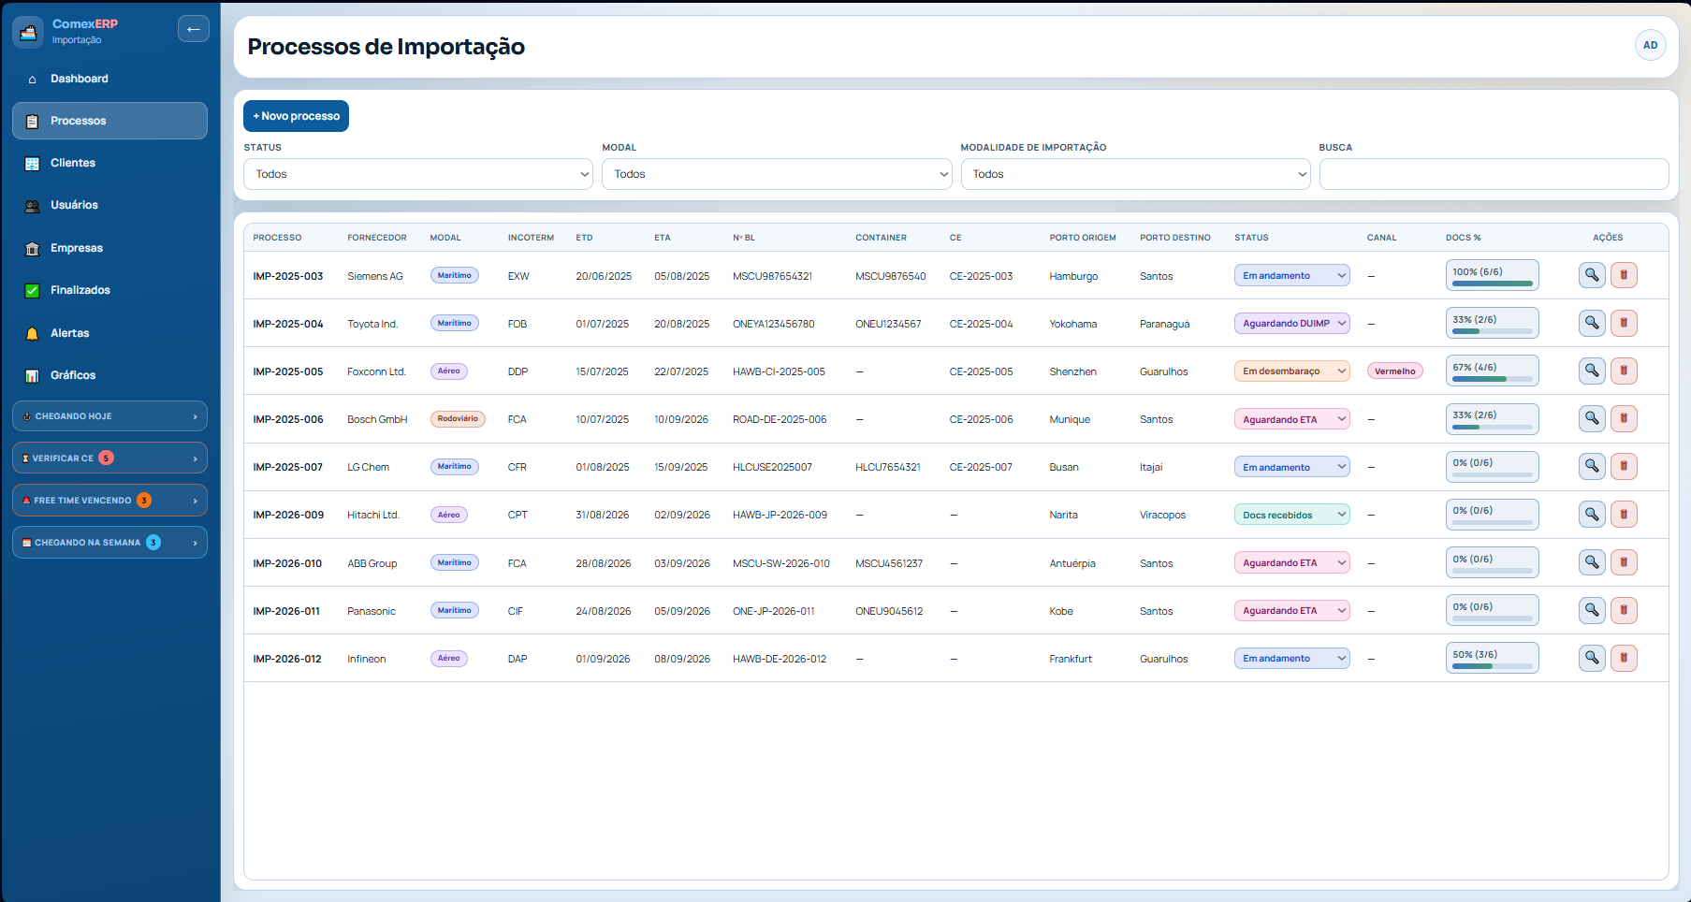Change Aguardando DUIMP status of IMP-2025-004
This screenshot has height=902, width=1691.
[x=1291, y=323]
